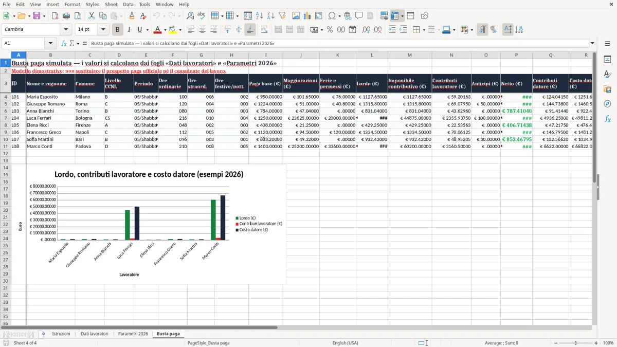
Task: Click the AutoFilter funnel icon
Action: pos(282,16)
